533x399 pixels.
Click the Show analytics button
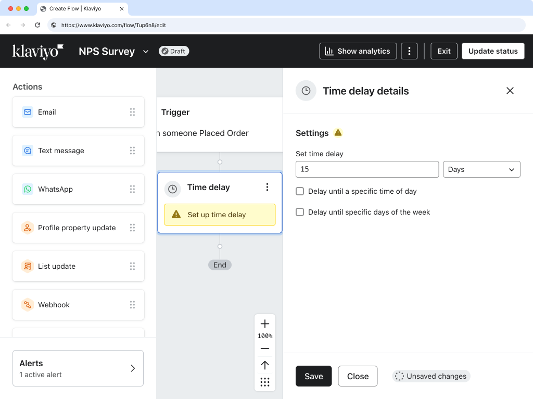pos(358,51)
